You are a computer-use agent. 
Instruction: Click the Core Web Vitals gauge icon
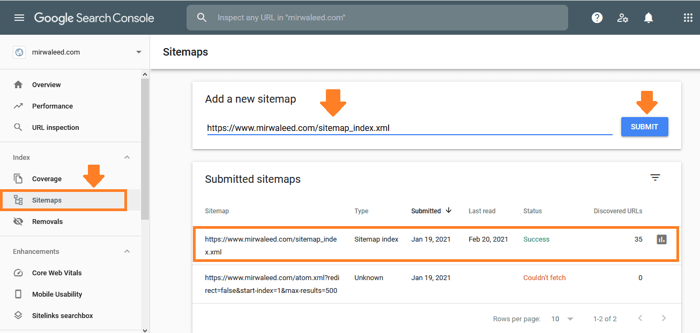[x=18, y=273]
